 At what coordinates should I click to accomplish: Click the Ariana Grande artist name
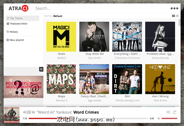pyautogui.click(x=160, y=58)
